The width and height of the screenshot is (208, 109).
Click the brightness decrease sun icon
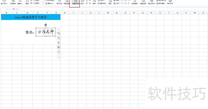click(x=90, y=3)
